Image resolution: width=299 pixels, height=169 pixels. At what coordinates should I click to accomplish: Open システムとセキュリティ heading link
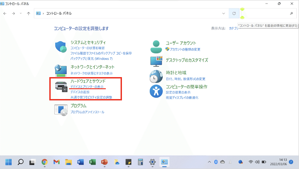(x=88, y=42)
